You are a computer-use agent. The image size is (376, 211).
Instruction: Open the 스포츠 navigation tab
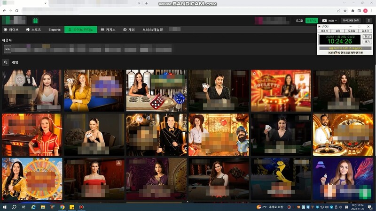click(x=33, y=30)
